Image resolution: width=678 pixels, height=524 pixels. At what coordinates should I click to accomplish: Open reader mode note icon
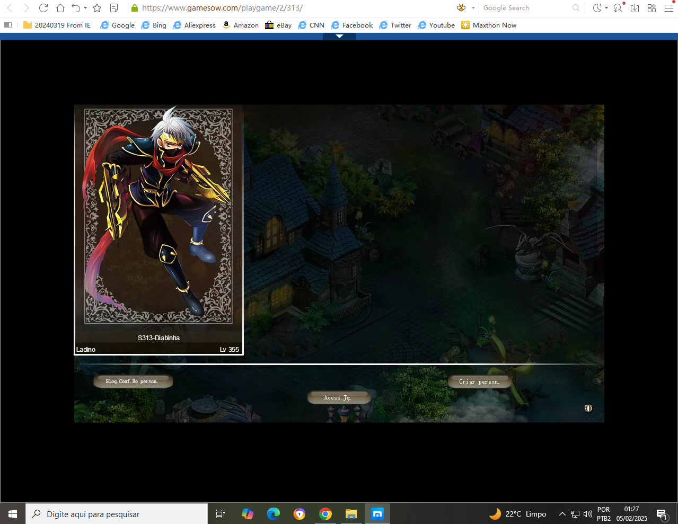[114, 8]
